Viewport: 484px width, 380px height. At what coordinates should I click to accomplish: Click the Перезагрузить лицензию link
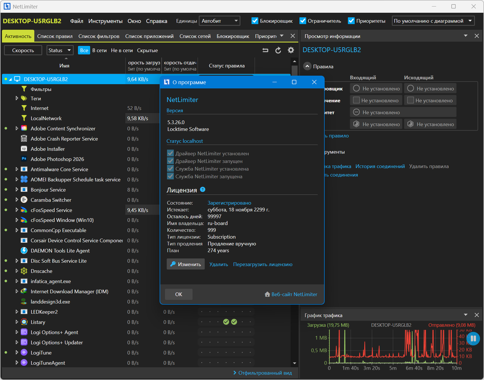pos(263,264)
